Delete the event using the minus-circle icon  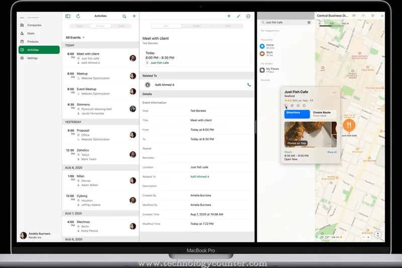coord(248,16)
